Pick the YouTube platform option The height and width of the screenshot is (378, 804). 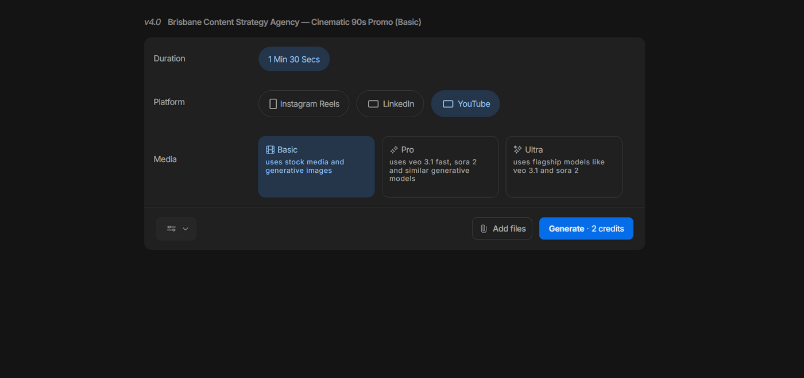pos(474,104)
